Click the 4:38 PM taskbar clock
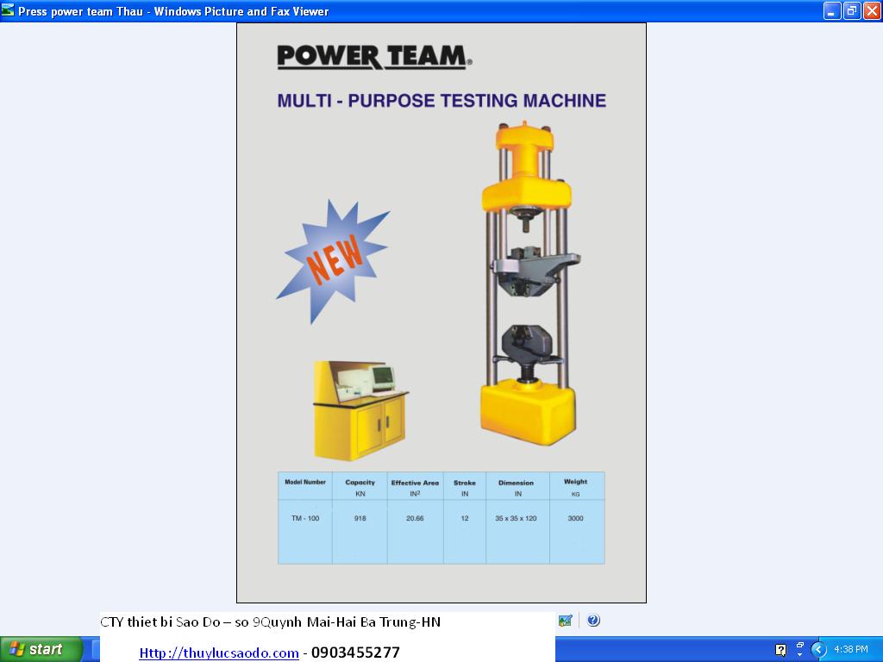Viewport: 883px width, 662px height. 851,650
